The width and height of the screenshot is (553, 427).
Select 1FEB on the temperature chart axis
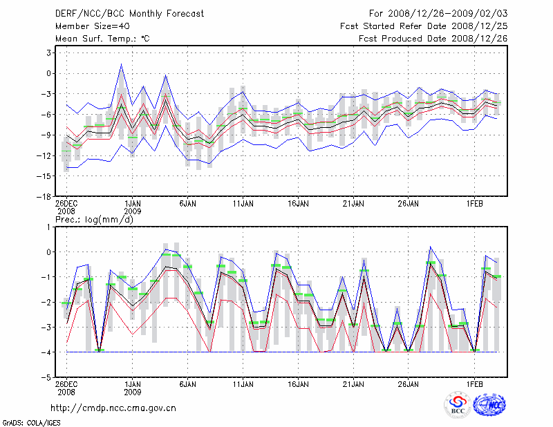(474, 204)
